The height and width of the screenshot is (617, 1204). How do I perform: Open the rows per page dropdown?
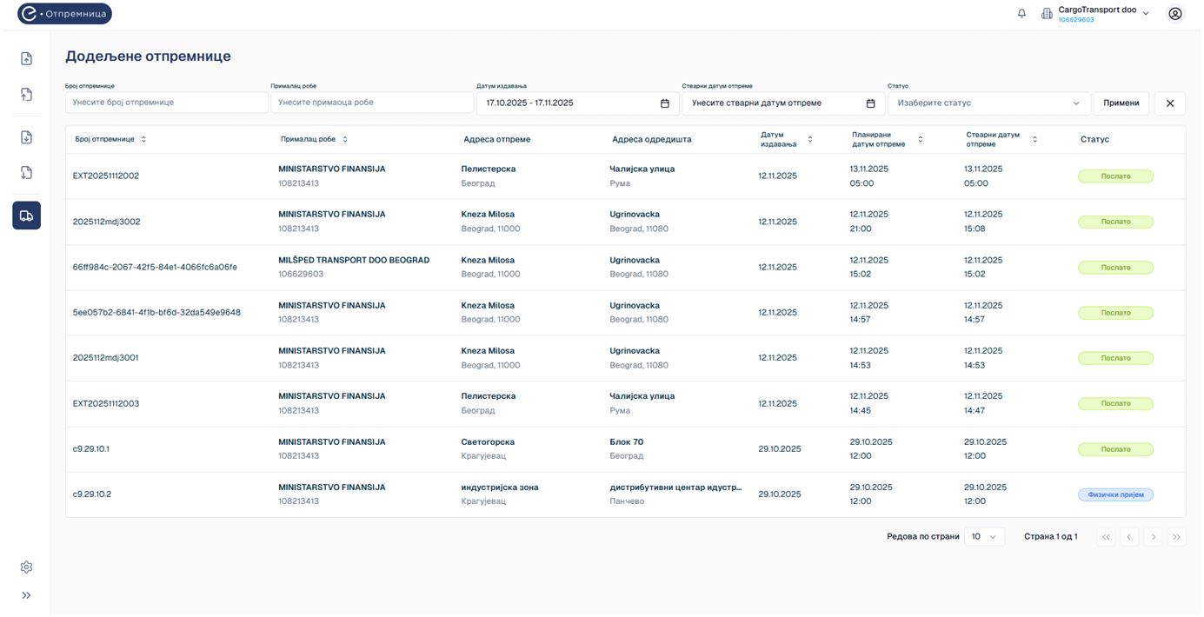tap(984, 537)
